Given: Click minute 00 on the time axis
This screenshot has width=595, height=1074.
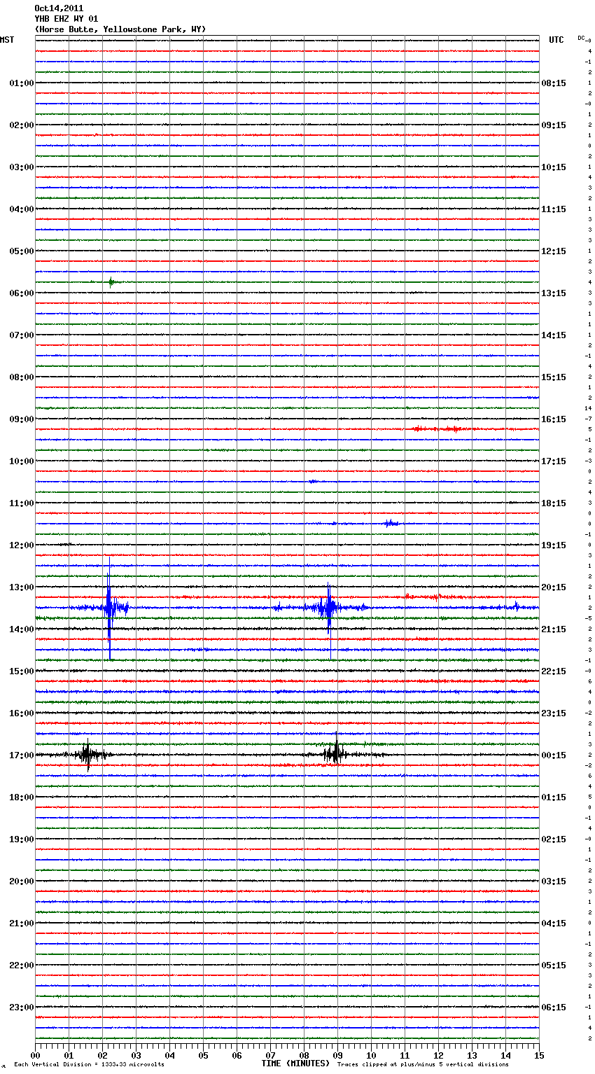Looking at the screenshot, I should pos(35,1055).
